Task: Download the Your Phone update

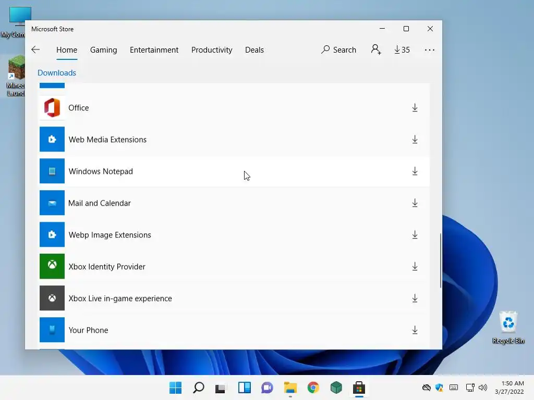Action: pos(415,330)
